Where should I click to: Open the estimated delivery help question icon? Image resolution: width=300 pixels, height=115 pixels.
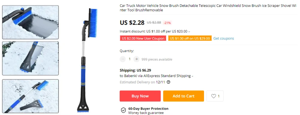click(168, 82)
